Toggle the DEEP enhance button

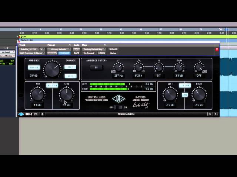[x=70, y=67]
